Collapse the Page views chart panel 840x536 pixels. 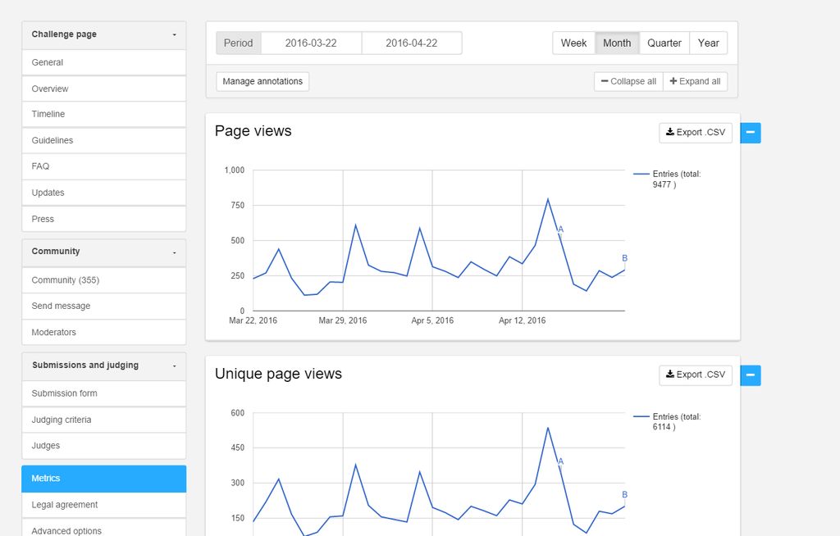tap(751, 133)
